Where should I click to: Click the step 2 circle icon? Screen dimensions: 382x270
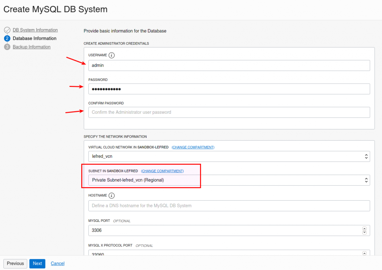[x=7, y=38]
